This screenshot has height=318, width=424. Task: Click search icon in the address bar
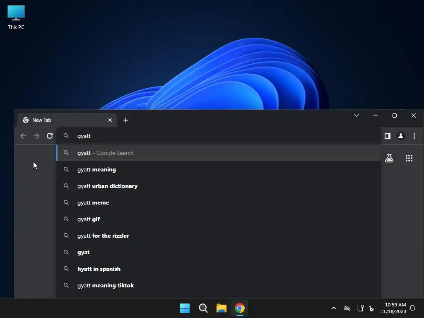point(66,136)
